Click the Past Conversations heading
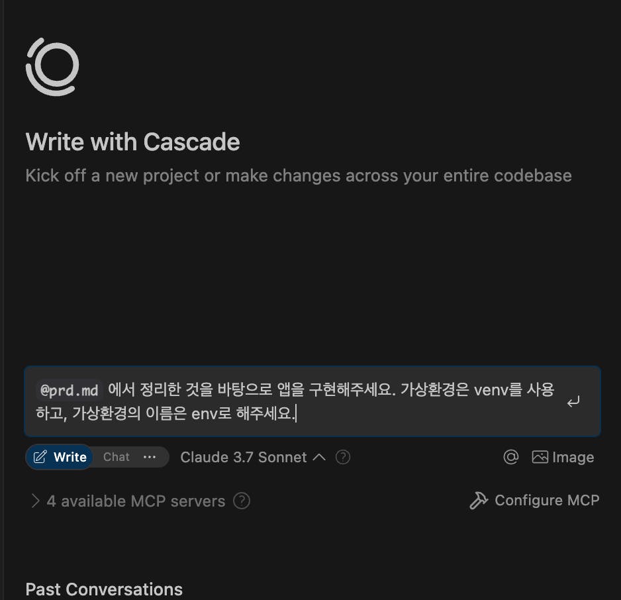The width and height of the screenshot is (621, 600). [x=104, y=589]
